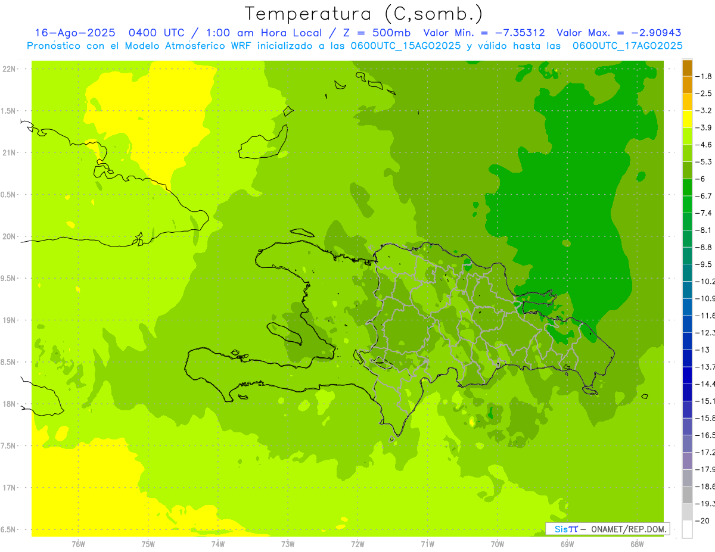
Task: Select the 'Valor Max. = -2.90943' readout
Action: coord(618,33)
